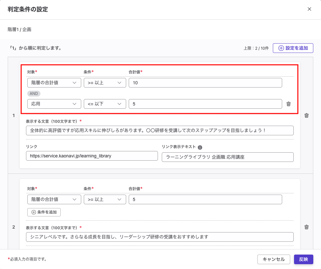
Task: Delete the AND condition row via trash icon
Action: point(288,104)
